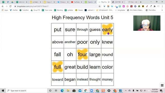
Task: Mark the 'thought' bingo square
Action: pos(95,79)
